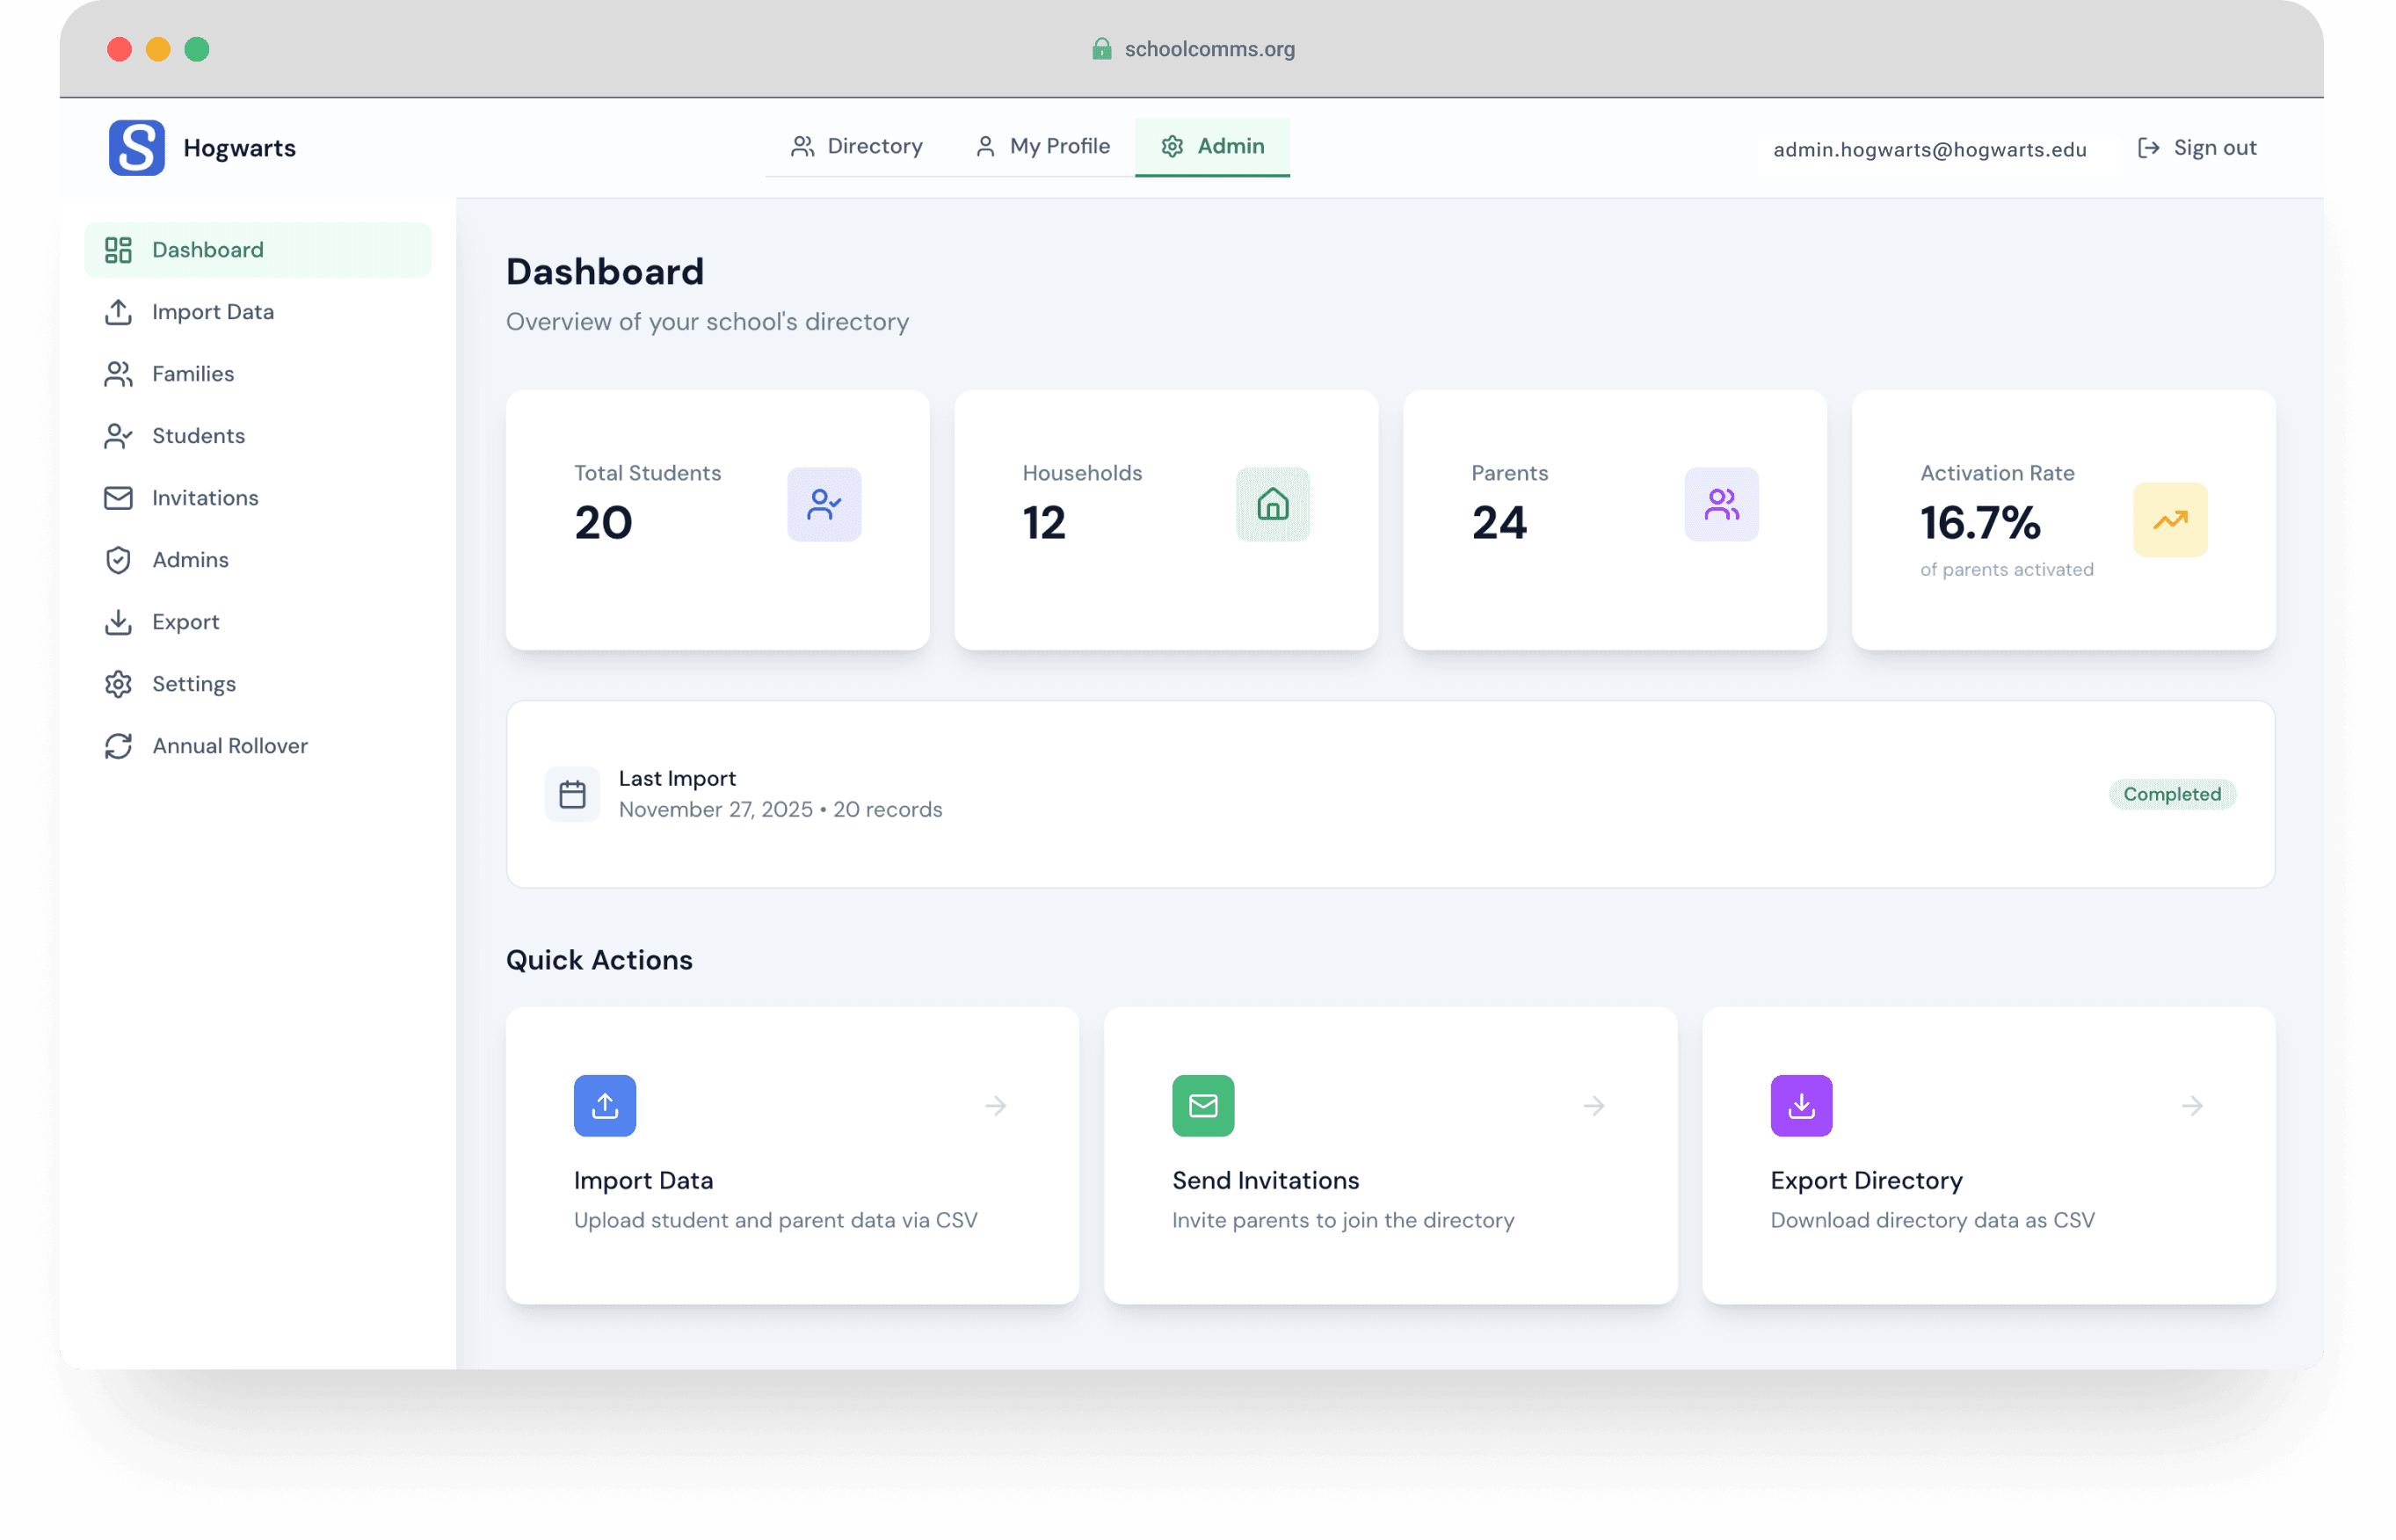Screen dimensions: 2396x1540
Task: Click the Students checkmark-person icon
Action: [119, 436]
